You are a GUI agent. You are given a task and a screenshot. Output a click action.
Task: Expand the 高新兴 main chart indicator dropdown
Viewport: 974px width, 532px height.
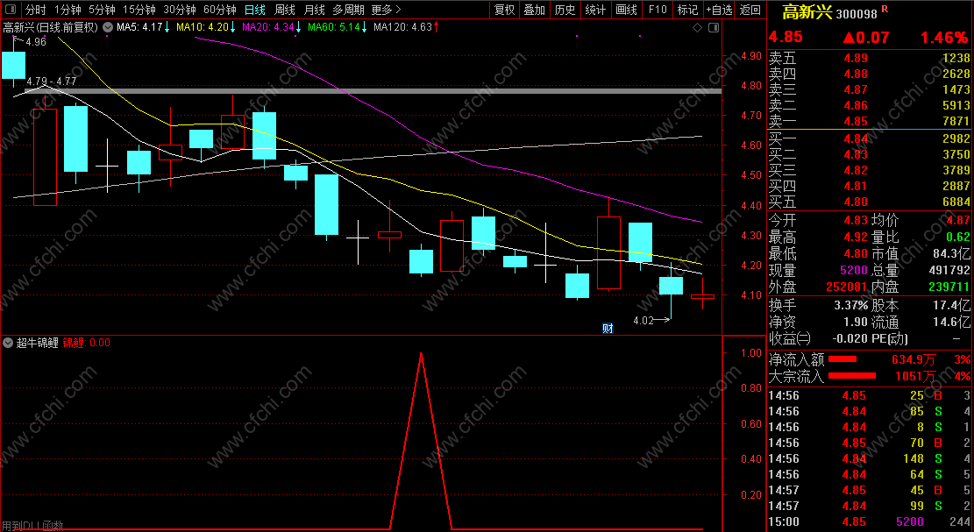(x=108, y=27)
